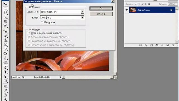The width and height of the screenshot is (179, 101).
Task: Select the Hand tool
Action: click(5, 95)
